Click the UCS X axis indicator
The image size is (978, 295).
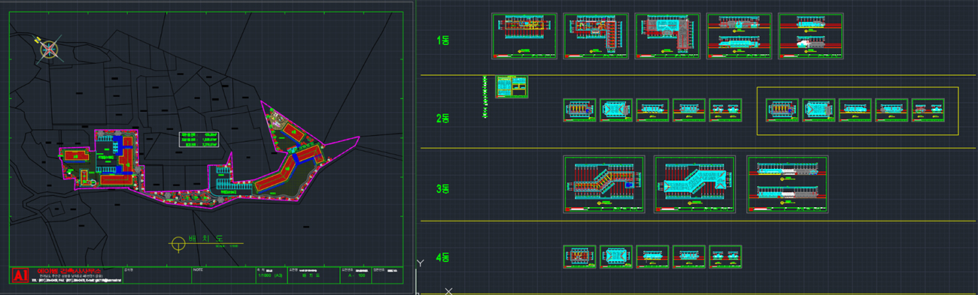pyautogui.click(x=449, y=290)
